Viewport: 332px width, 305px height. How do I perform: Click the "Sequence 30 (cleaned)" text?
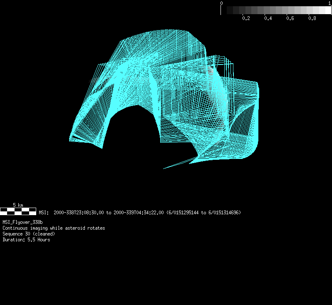29,234
